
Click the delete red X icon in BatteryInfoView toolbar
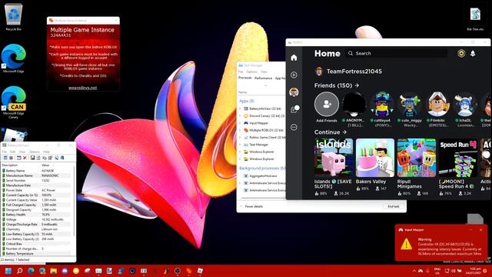tap(25, 158)
